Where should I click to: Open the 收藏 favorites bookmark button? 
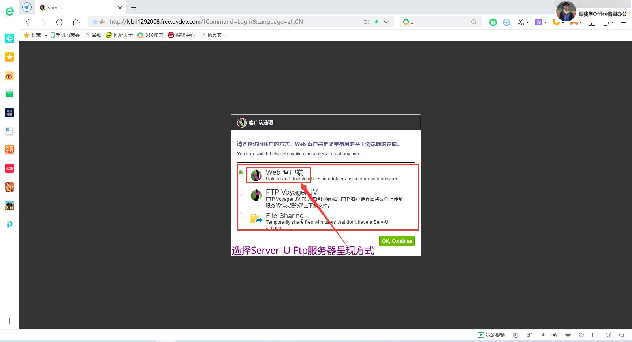tap(32, 35)
